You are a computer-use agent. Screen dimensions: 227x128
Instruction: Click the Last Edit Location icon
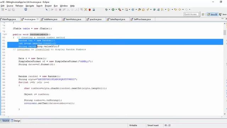tap(176, 10)
